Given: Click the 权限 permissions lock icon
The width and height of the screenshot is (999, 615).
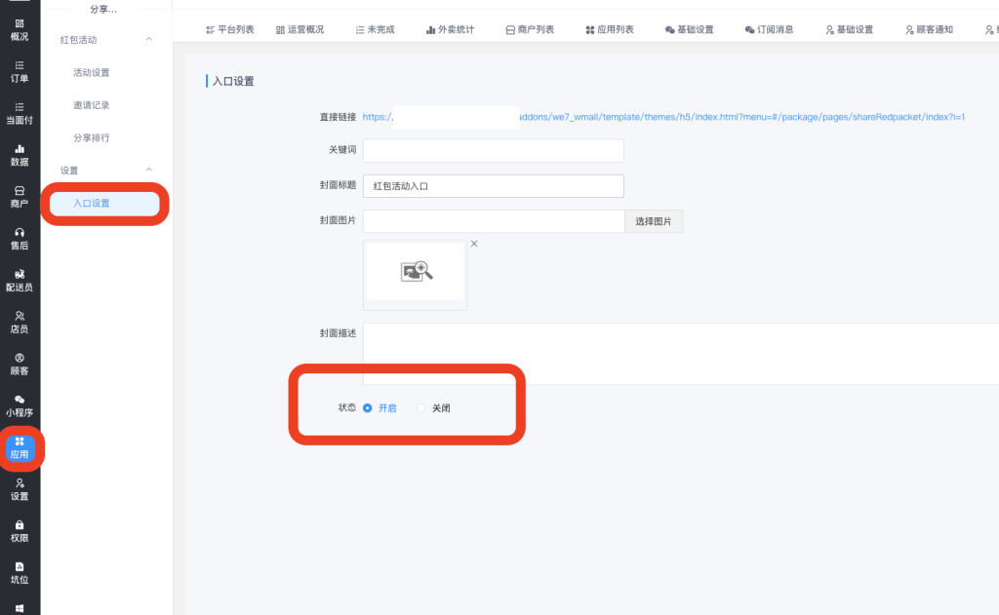Looking at the screenshot, I should click(x=20, y=530).
